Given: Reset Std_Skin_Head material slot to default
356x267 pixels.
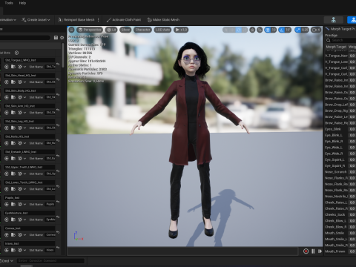Looking at the screenshot, I should 58,79.
